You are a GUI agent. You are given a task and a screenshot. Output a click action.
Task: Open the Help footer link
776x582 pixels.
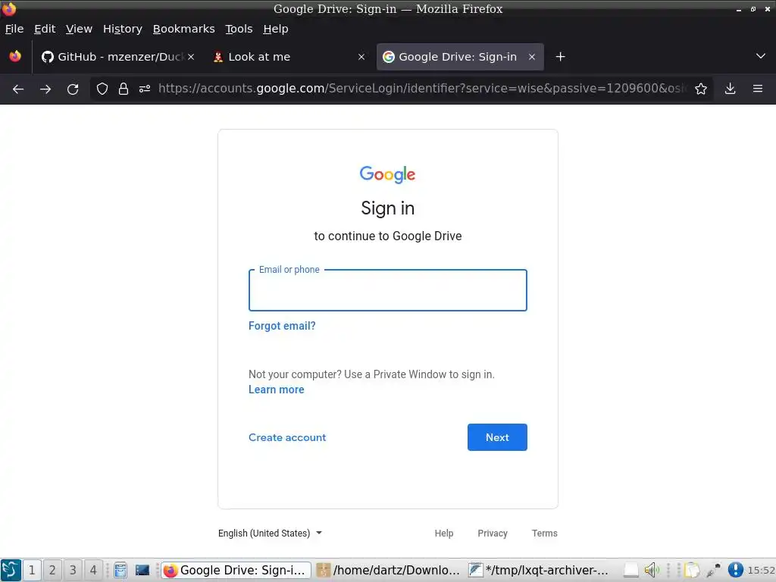(444, 533)
